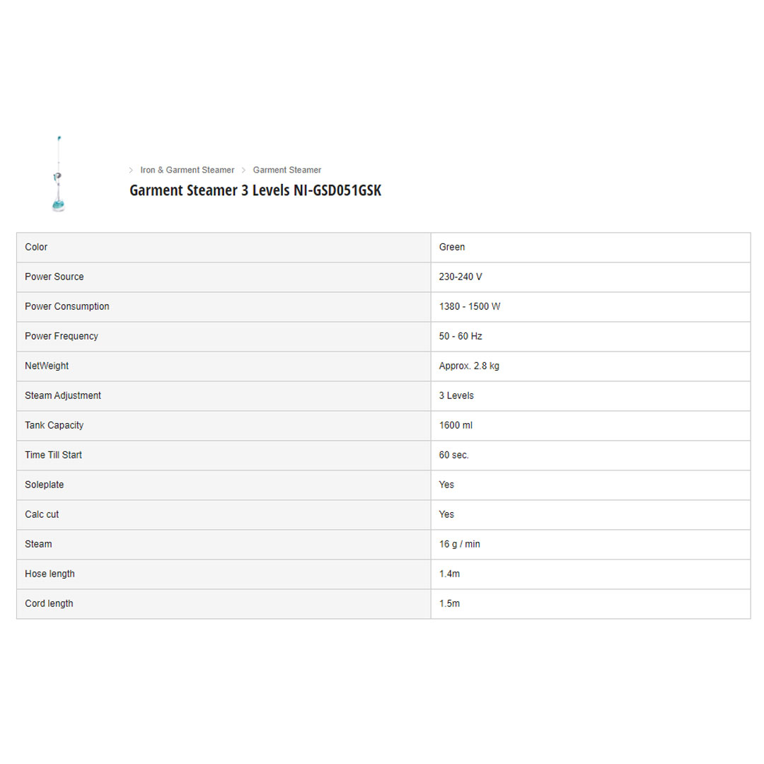Select the Calc cut label cell
Screen dimensions: 764x764
pos(42,514)
